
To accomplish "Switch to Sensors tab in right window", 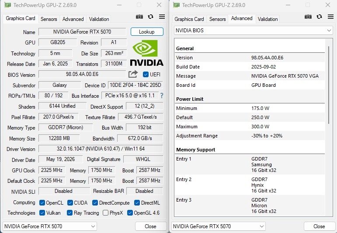I will click(218, 19).
